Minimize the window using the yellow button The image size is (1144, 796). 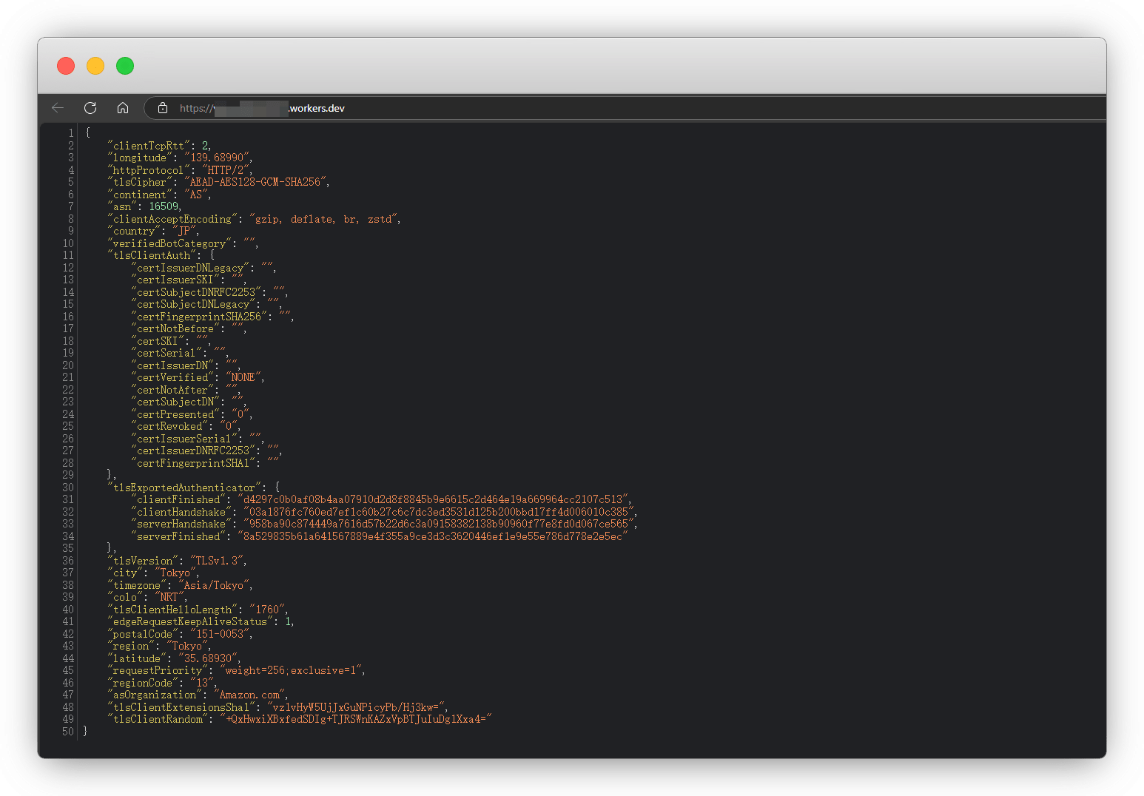click(x=95, y=66)
